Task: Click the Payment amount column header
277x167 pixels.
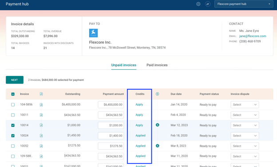Action: coord(113,94)
